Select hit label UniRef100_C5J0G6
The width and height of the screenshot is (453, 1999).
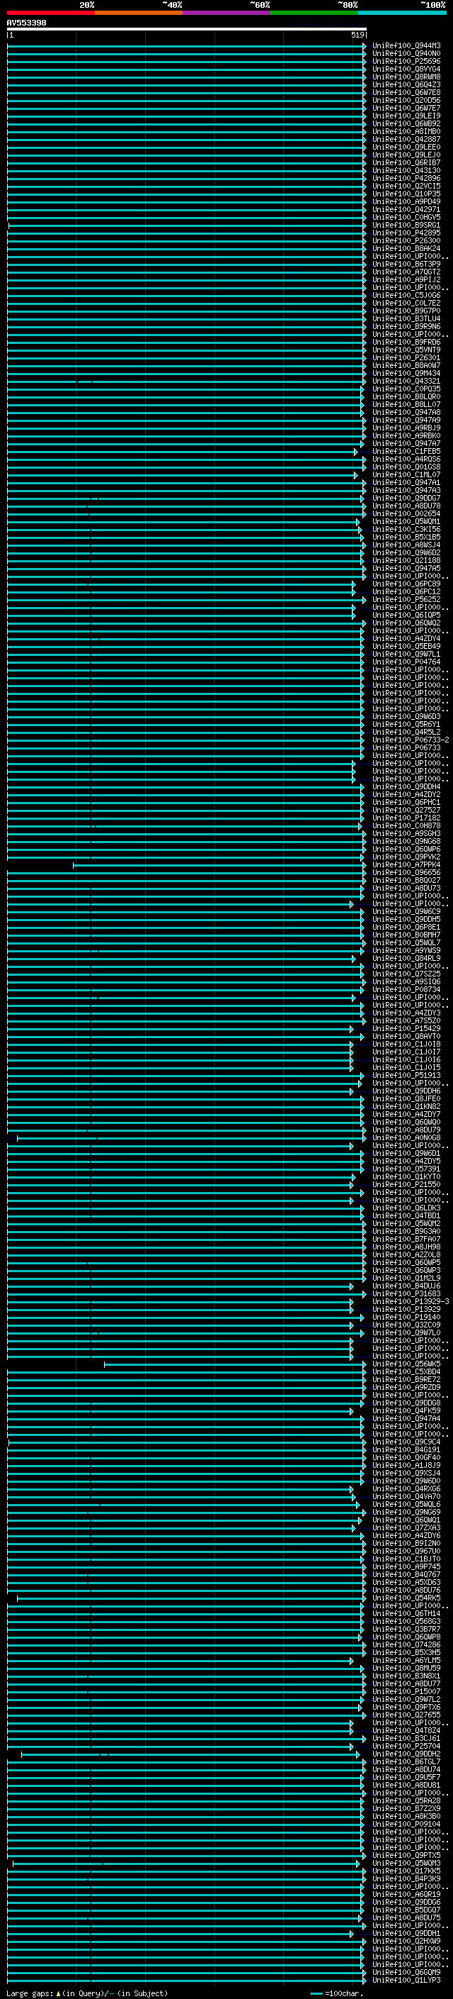pyautogui.click(x=406, y=296)
